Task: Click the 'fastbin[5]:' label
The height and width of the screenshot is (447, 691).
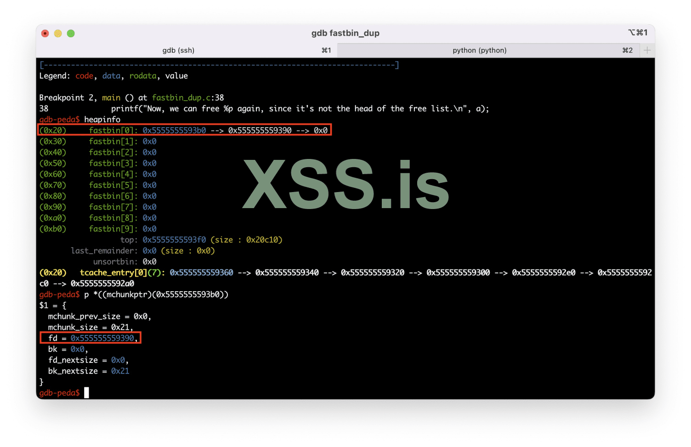Action: [113, 185]
